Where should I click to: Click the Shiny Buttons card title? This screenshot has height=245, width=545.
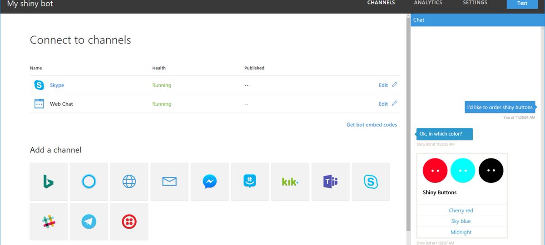tap(440, 192)
